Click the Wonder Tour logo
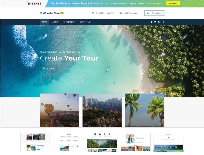The image size is (204, 155). pos(52,13)
